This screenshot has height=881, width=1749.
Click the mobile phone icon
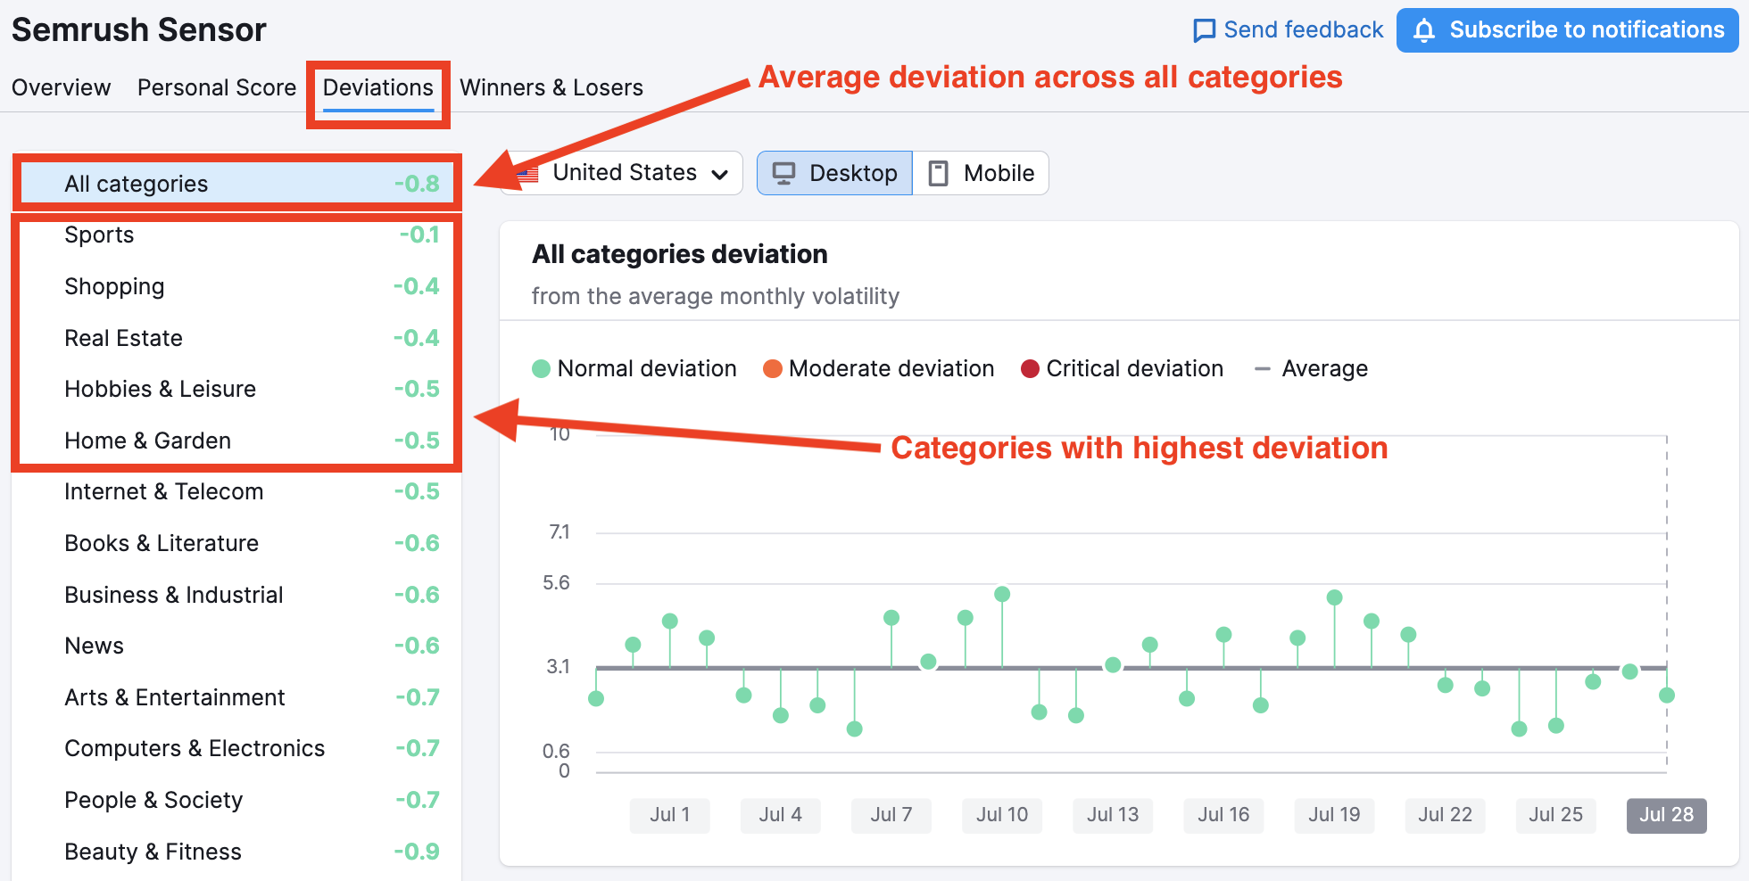click(938, 173)
